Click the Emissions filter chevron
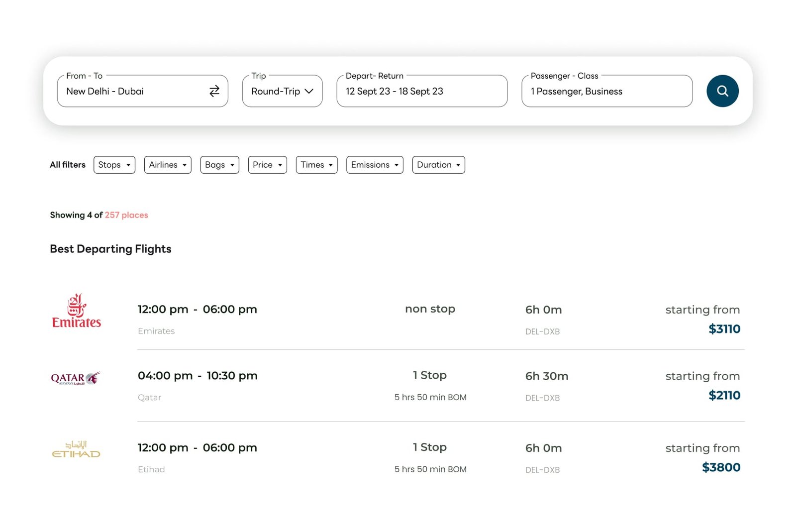The width and height of the screenshot is (796, 532). pos(396,165)
